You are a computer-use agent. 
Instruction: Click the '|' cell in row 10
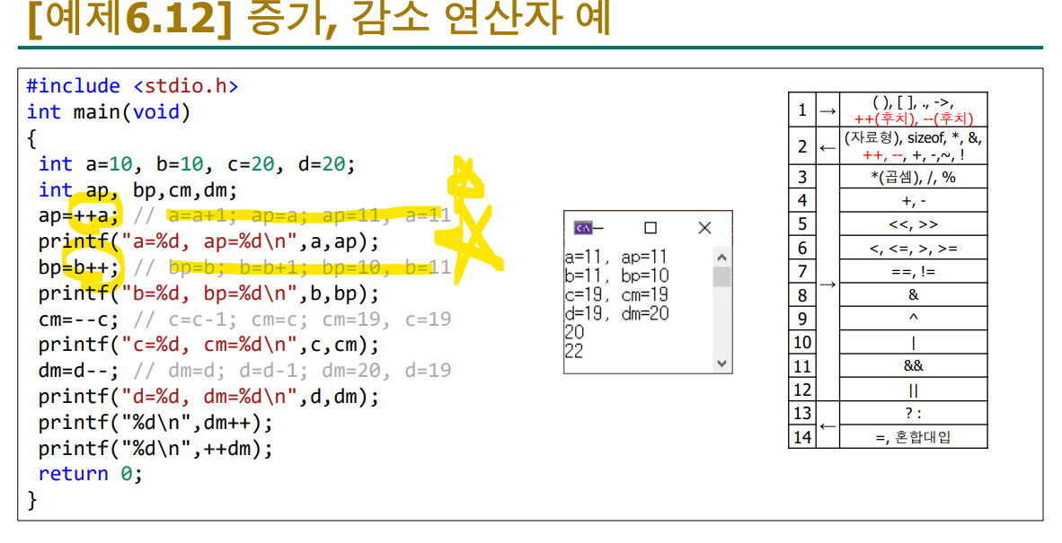913,342
